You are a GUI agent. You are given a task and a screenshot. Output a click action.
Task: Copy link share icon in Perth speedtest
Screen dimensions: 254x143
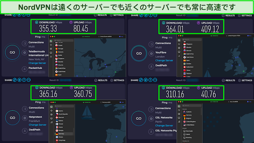[x=141, y=80]
